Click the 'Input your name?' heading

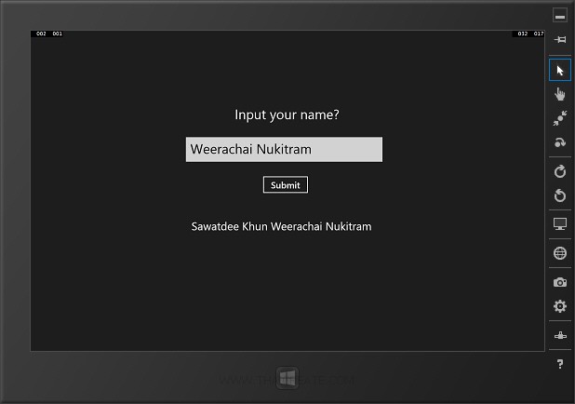click(287, 114)
